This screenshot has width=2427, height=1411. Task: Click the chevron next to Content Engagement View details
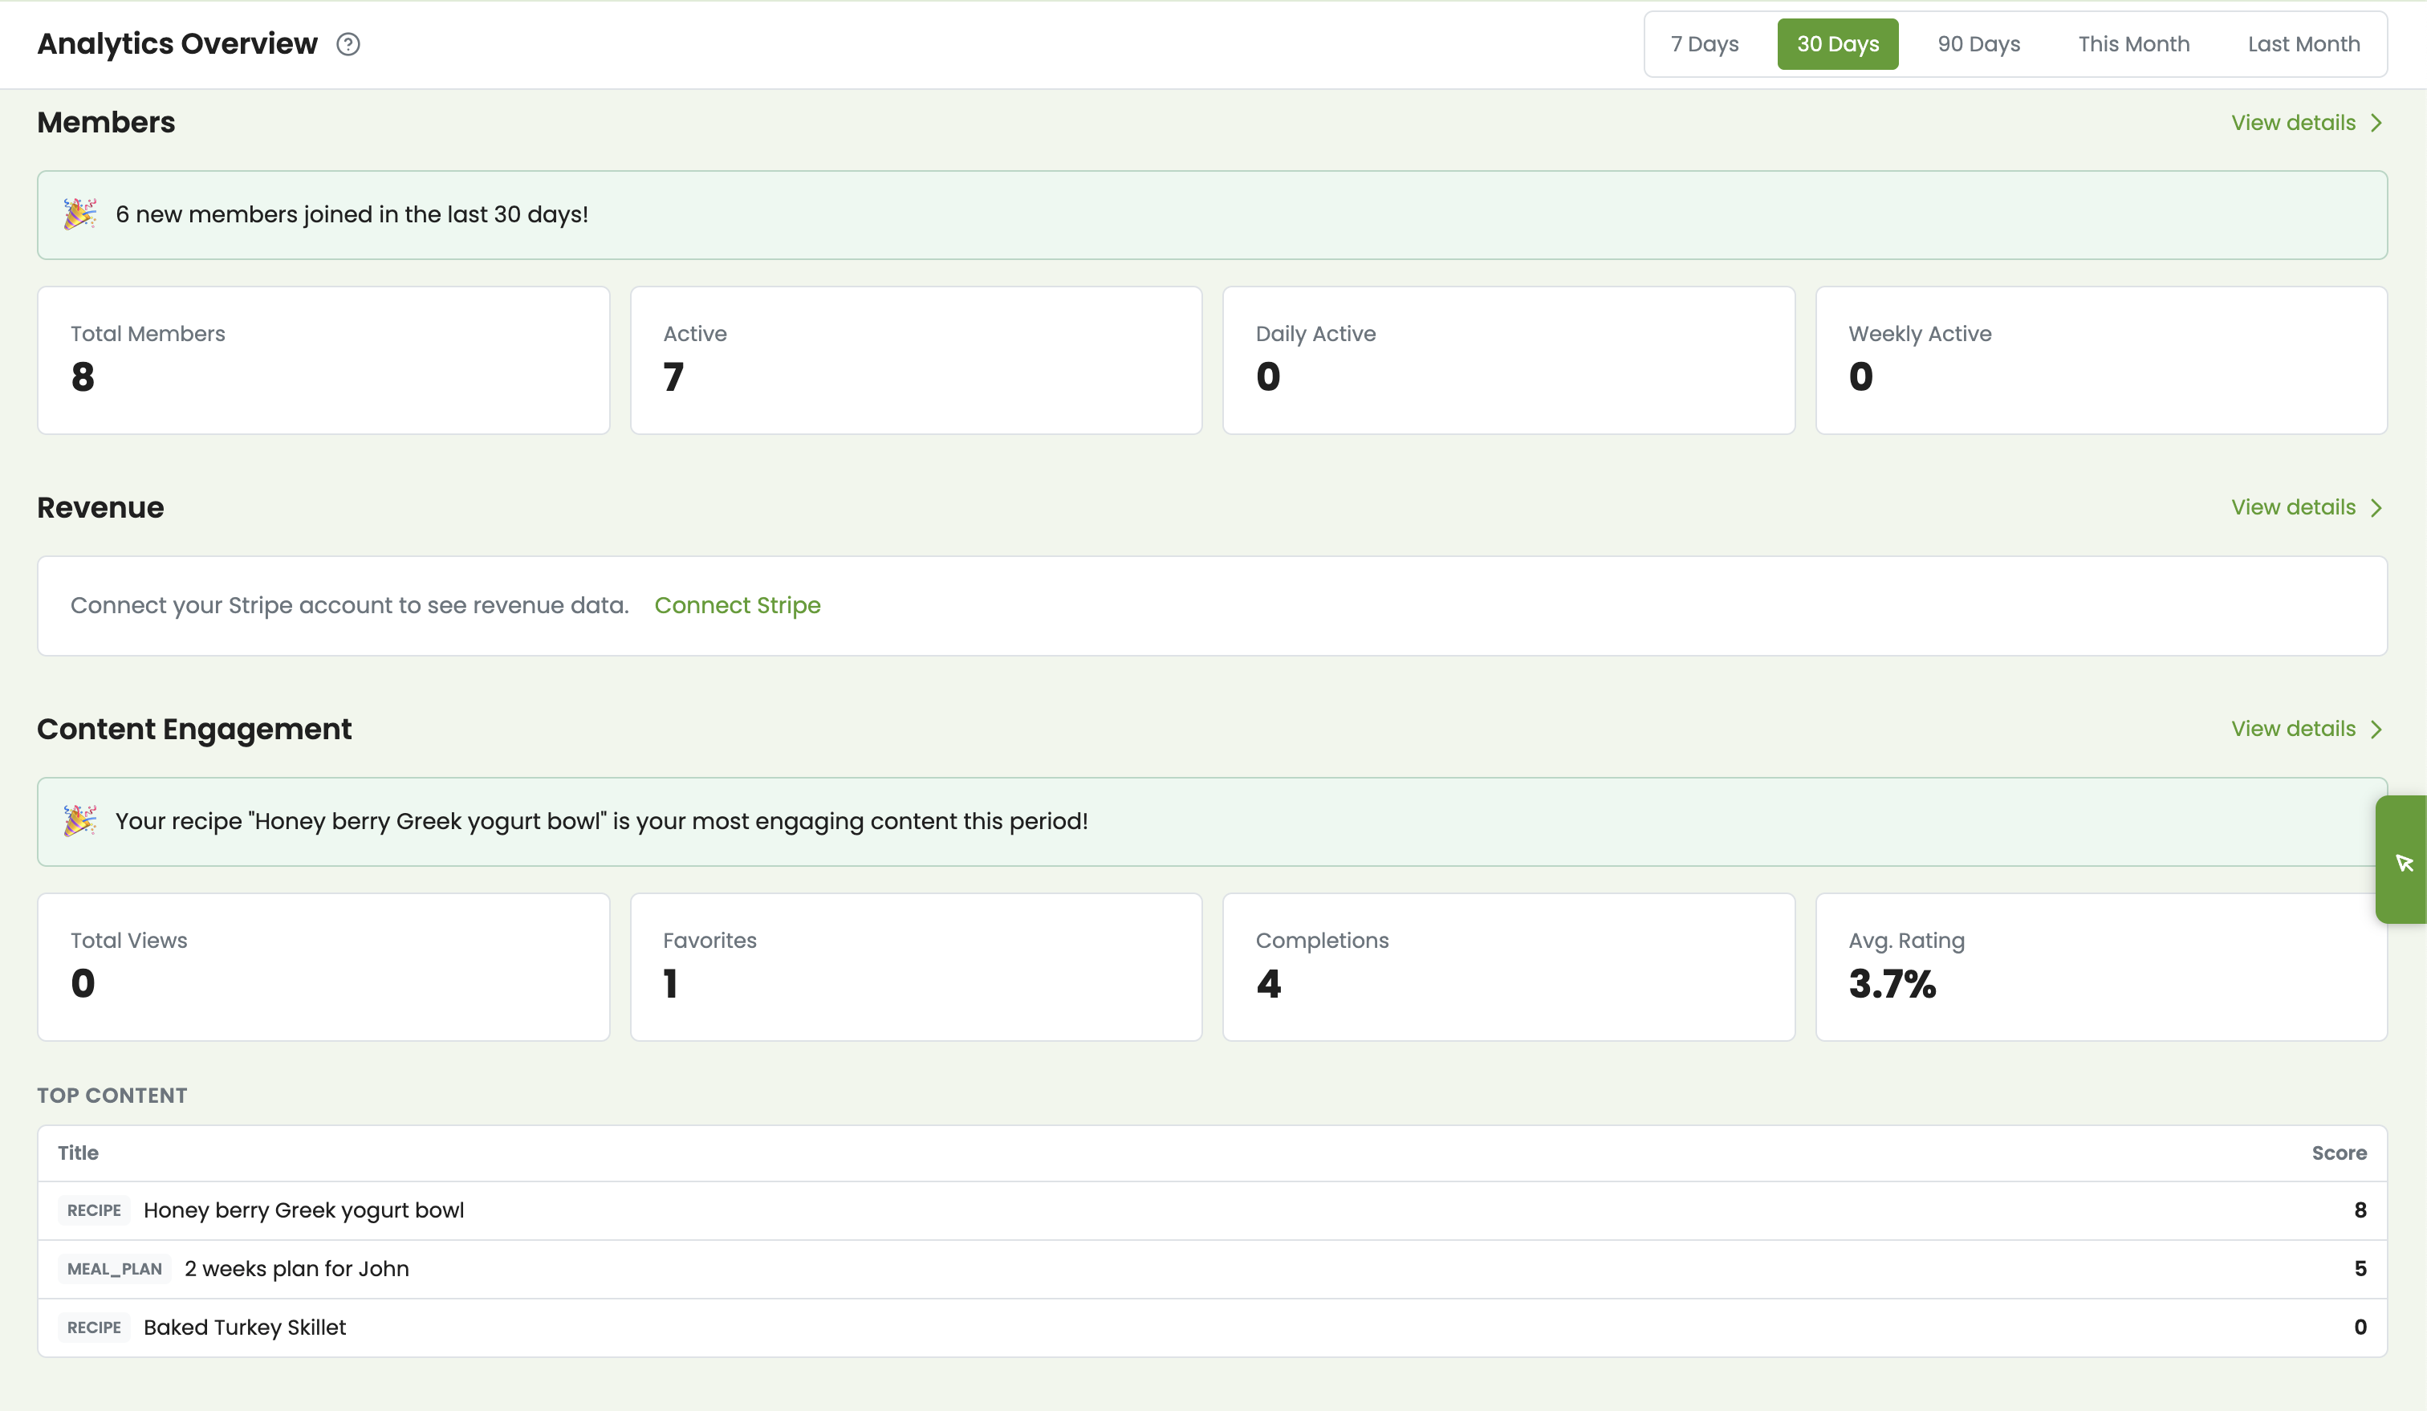coord(2376,729)
